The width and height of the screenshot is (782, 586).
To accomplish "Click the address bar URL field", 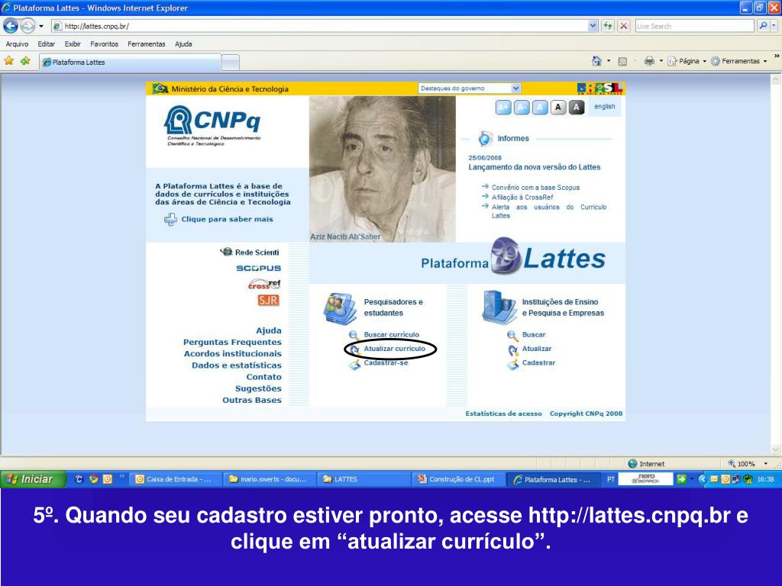I will 319,26.
